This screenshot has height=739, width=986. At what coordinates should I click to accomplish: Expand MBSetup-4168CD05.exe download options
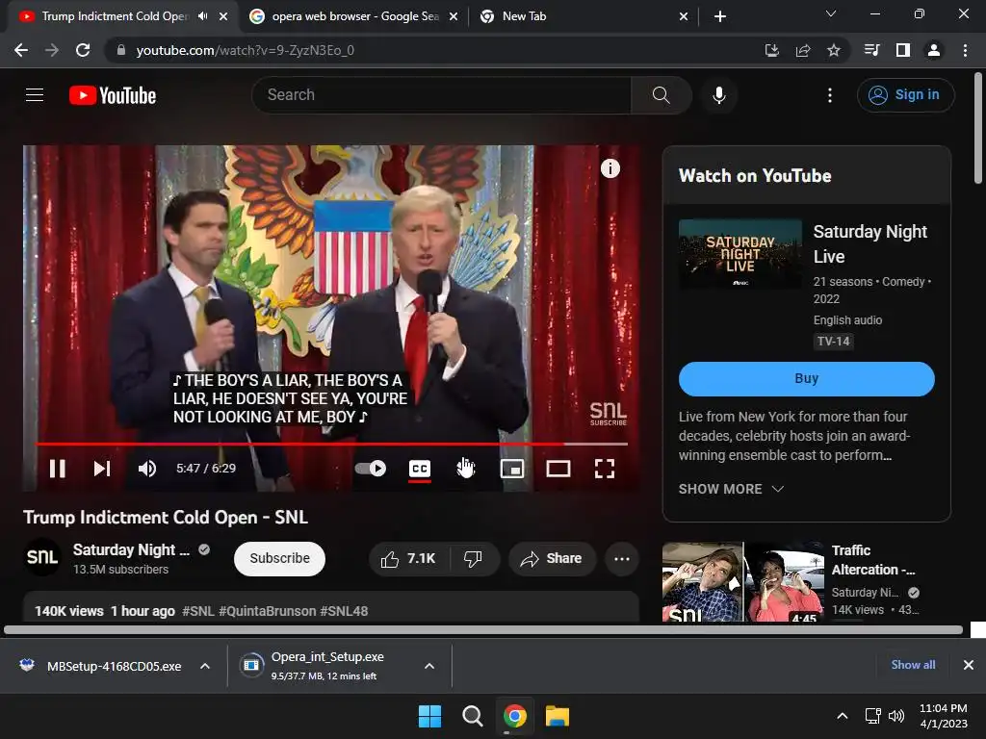[205, 666]
